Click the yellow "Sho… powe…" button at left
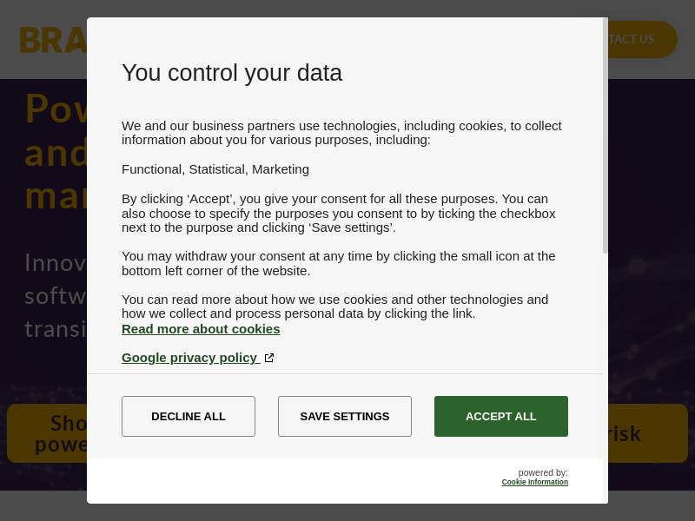The image size is (695, 521). point(48,432)
